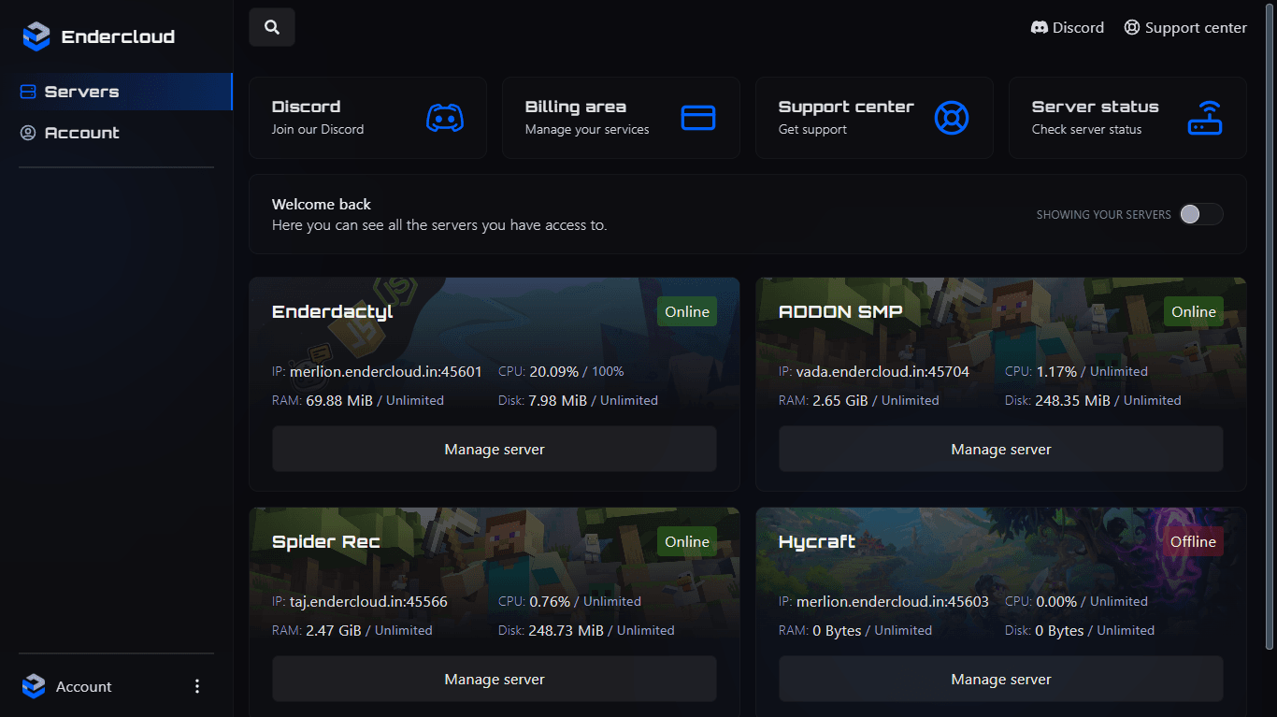Image resolution: width=1277 pixels, height=717 pixels.
Task: Toggle the Showing Your Servers switch
Action: 1200,214
